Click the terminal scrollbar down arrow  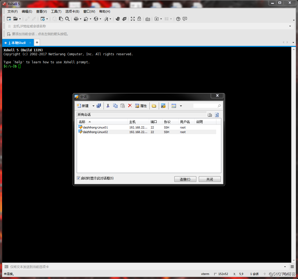(x=294, y=260)
